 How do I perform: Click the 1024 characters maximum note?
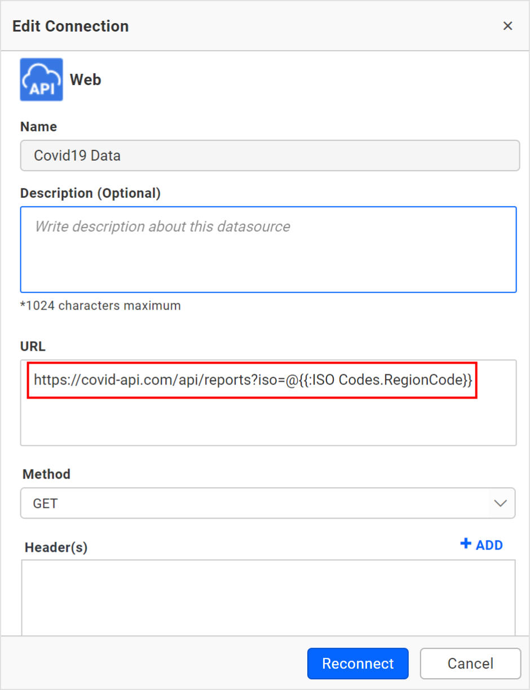(100, 306)
